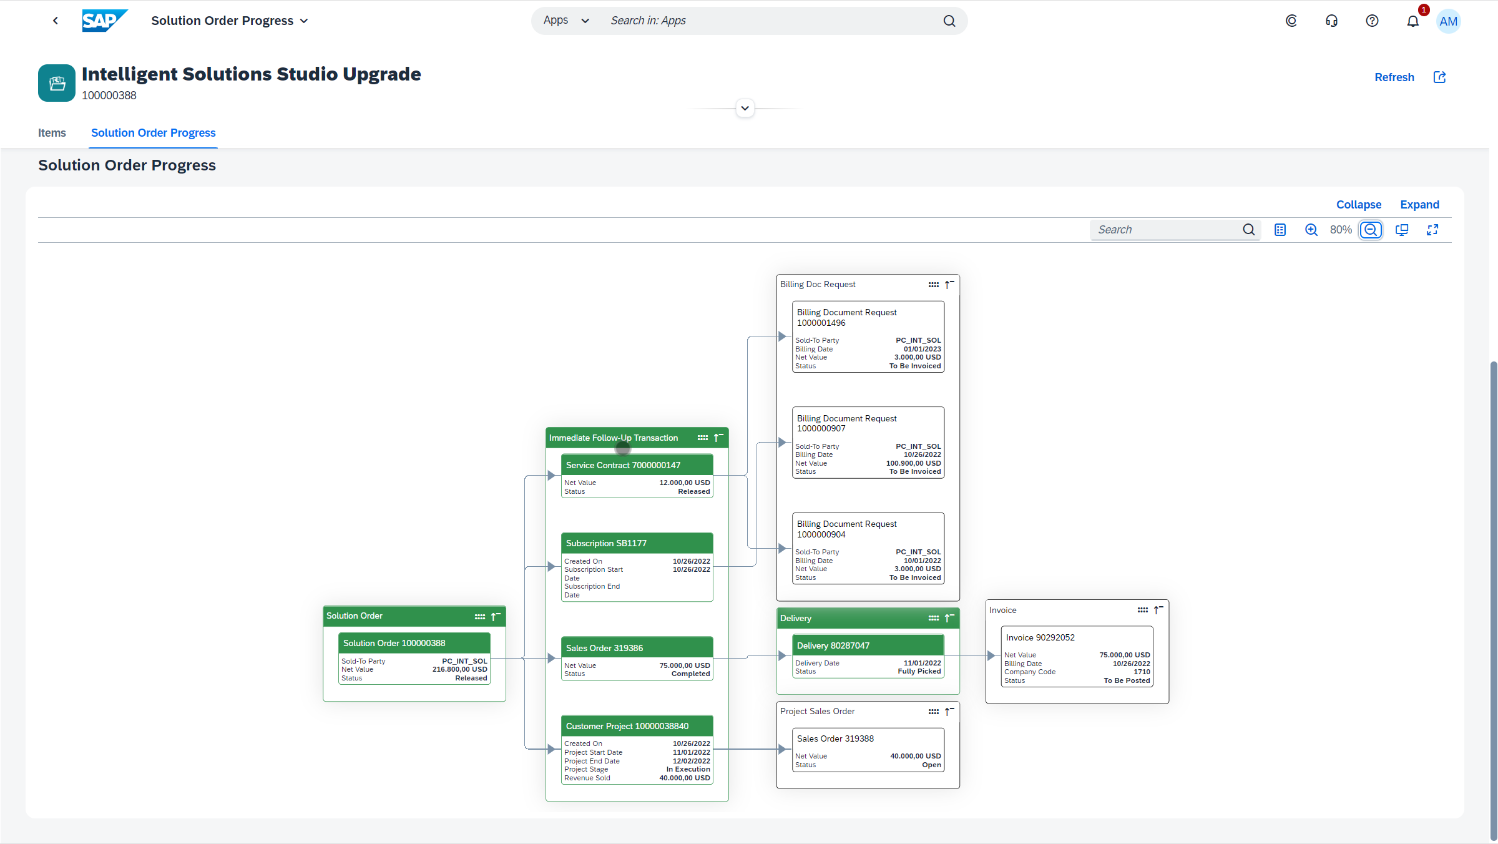This screenshot has height=844, width=1498.
Task: Click the external link/open icon
Action: (x=1441, y=77)
